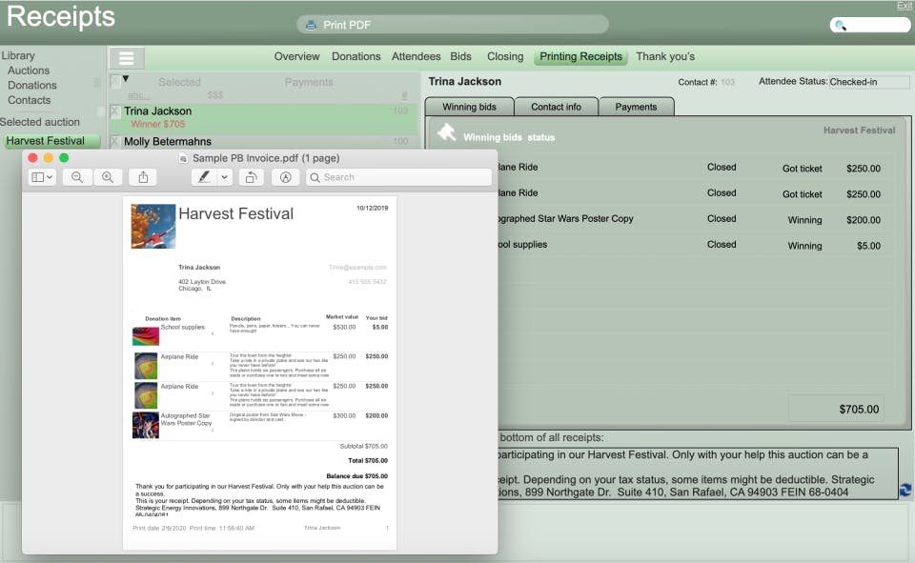Open the Attendee Status Checked-in field

[x=868, y=82]
